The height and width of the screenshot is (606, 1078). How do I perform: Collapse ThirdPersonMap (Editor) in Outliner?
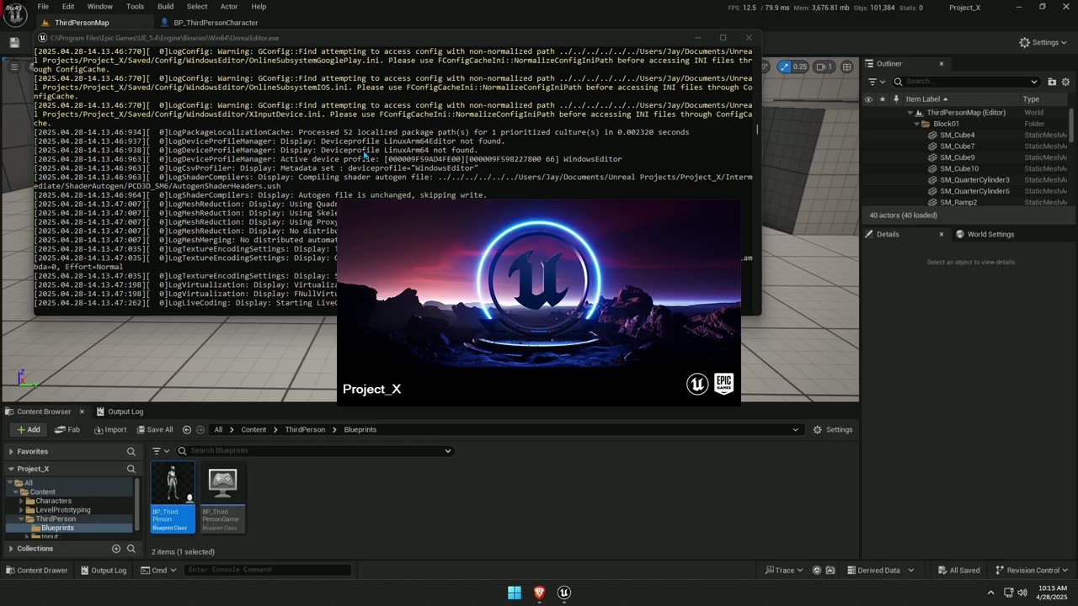click(x=910, y=112)
